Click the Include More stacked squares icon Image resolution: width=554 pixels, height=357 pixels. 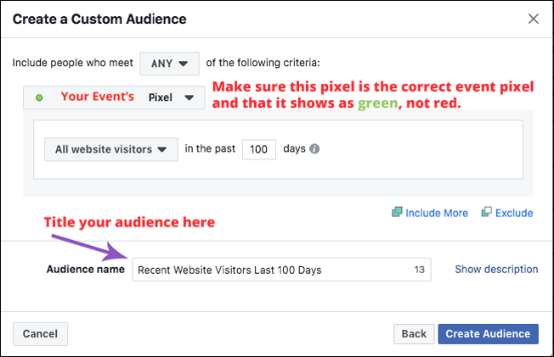tap(397, 212)
